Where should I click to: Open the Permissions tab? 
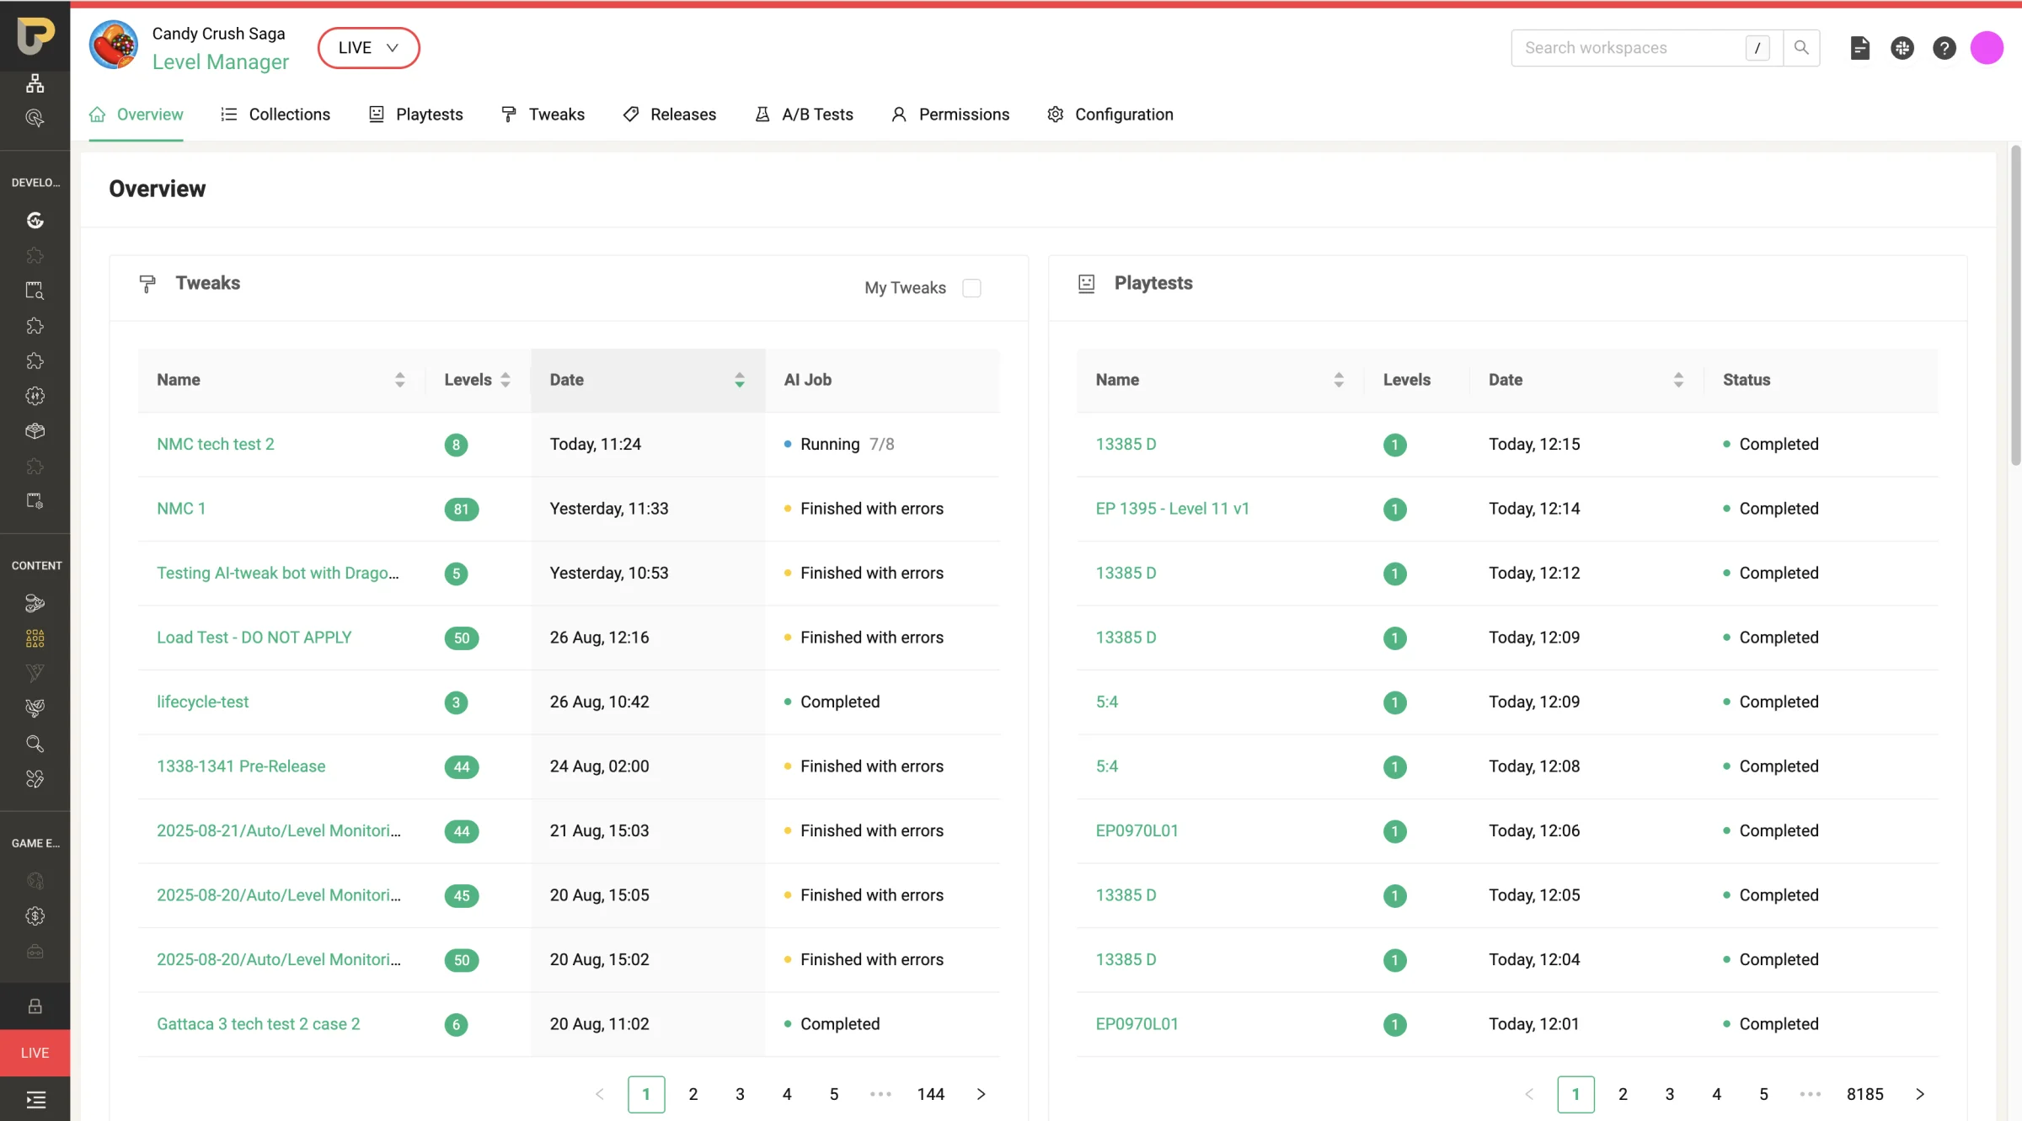point(950,115)
